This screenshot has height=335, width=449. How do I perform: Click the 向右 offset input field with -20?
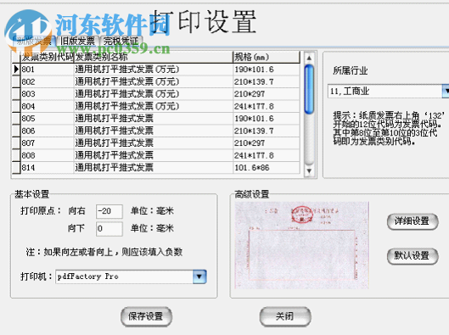point(109,211)
